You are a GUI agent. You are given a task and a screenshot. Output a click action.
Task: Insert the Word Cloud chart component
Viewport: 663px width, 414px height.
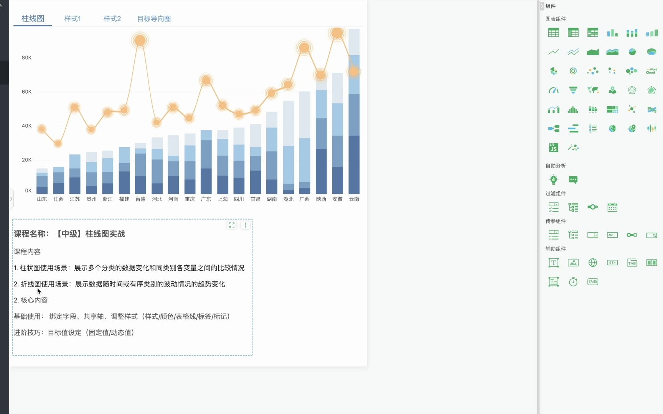(651, 71)
